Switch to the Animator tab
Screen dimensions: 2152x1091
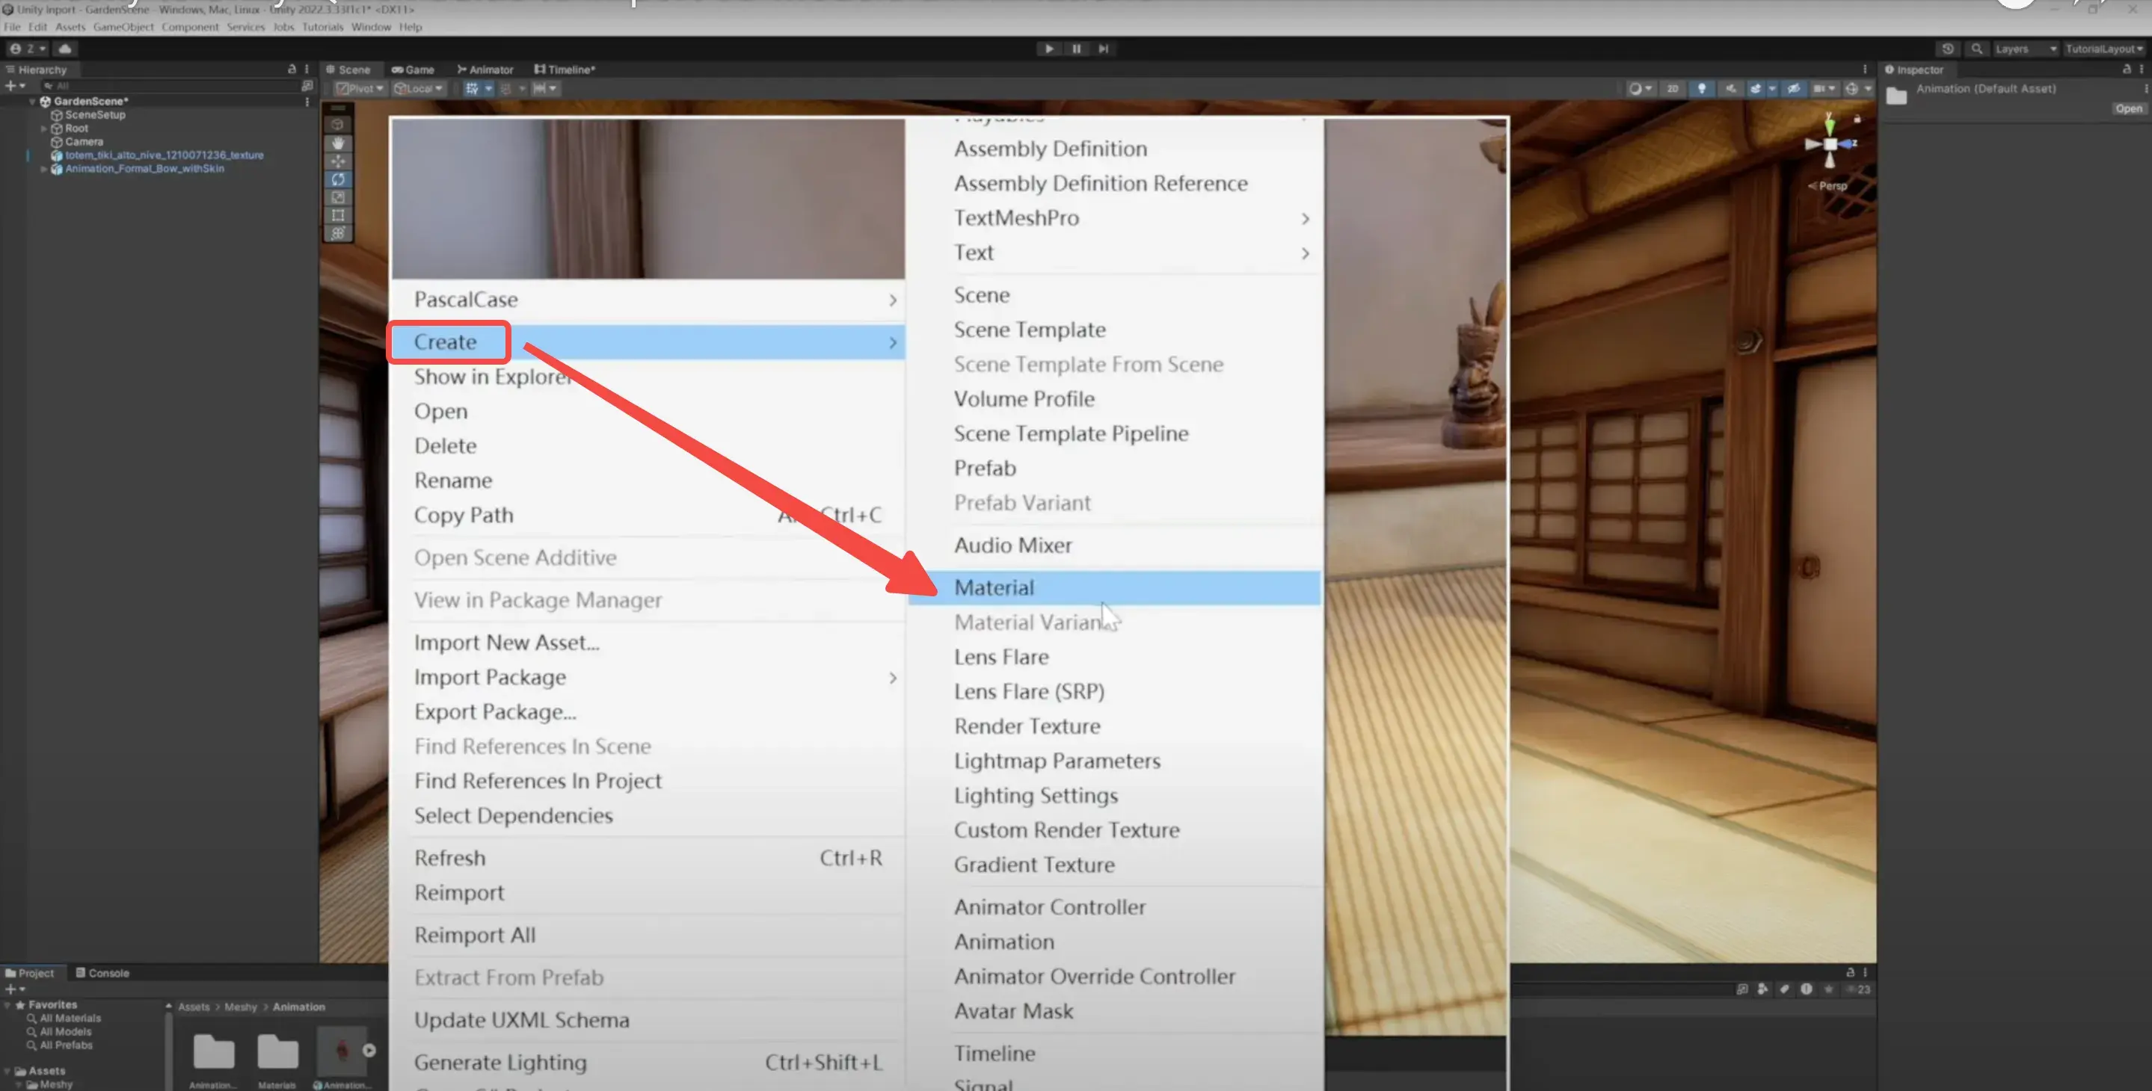click(485, 69)
